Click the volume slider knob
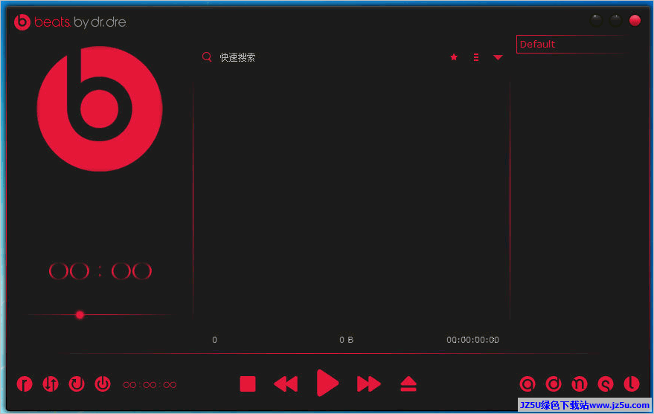This screenshot has width=654, height=414. click(80, 315)
